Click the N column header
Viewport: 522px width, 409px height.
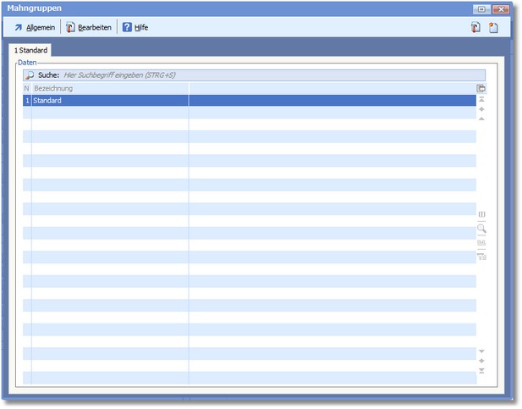tap(26, 88)
